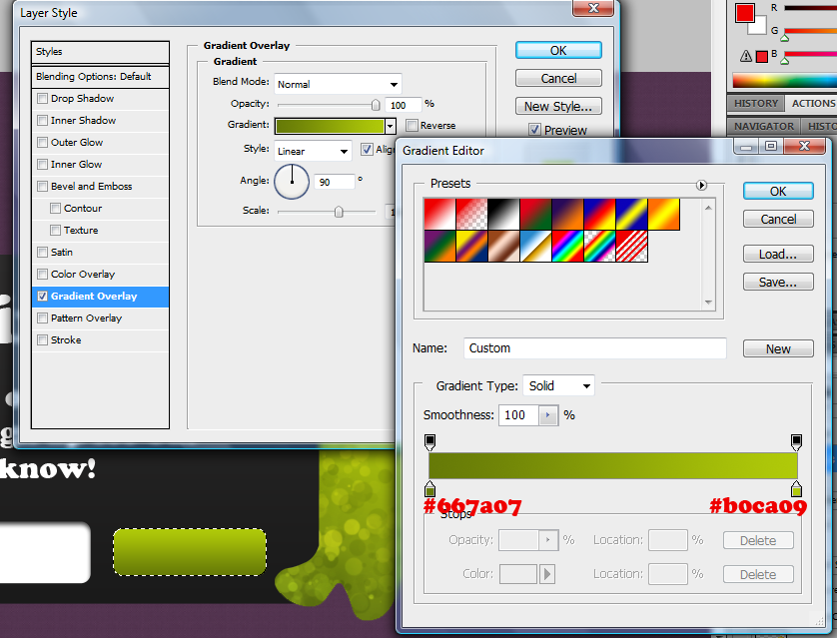Open the stop Color picker arrow
The image size is (837, 638).
coord(546,574)
